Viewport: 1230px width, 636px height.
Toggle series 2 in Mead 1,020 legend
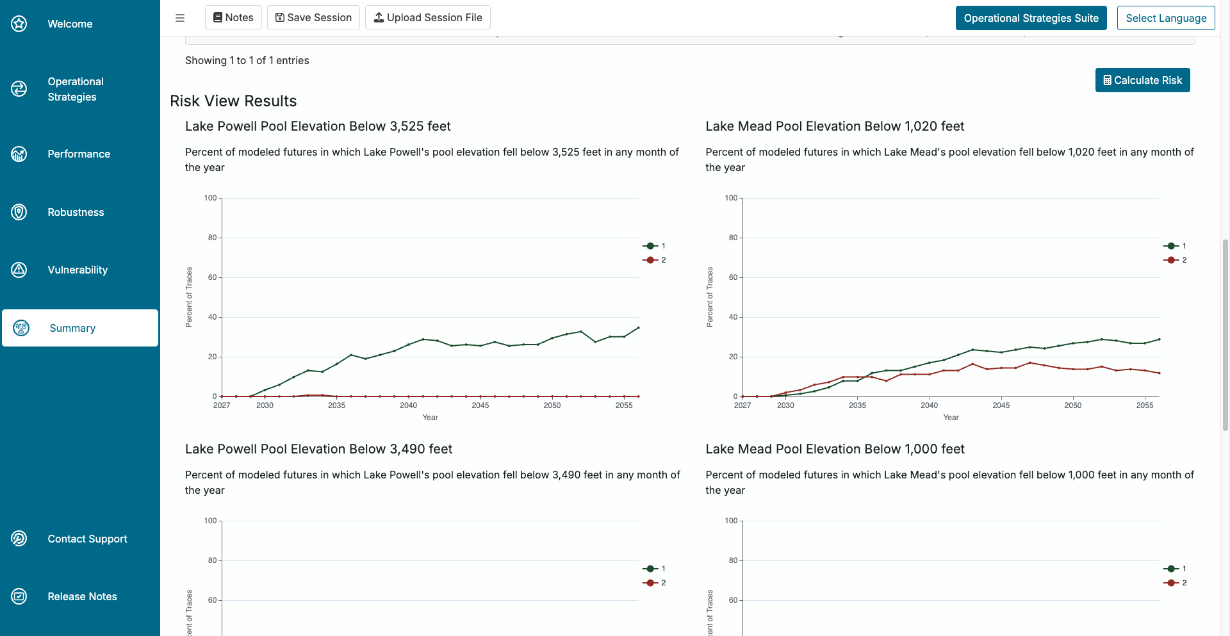pyautogui.click(x=1176, y=260)
